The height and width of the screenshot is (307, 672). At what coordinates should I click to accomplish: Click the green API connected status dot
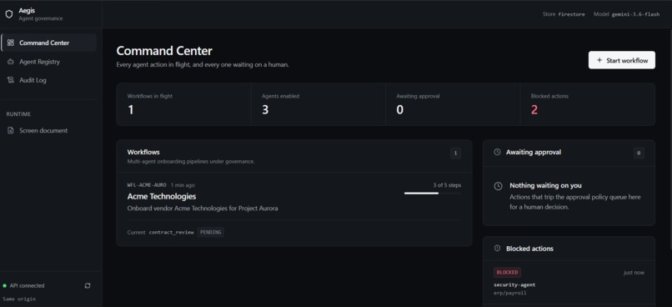coord(5,285)
